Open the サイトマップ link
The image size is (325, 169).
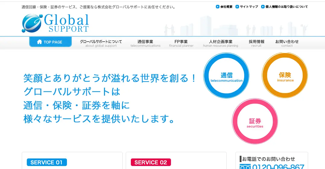(249, 7)
